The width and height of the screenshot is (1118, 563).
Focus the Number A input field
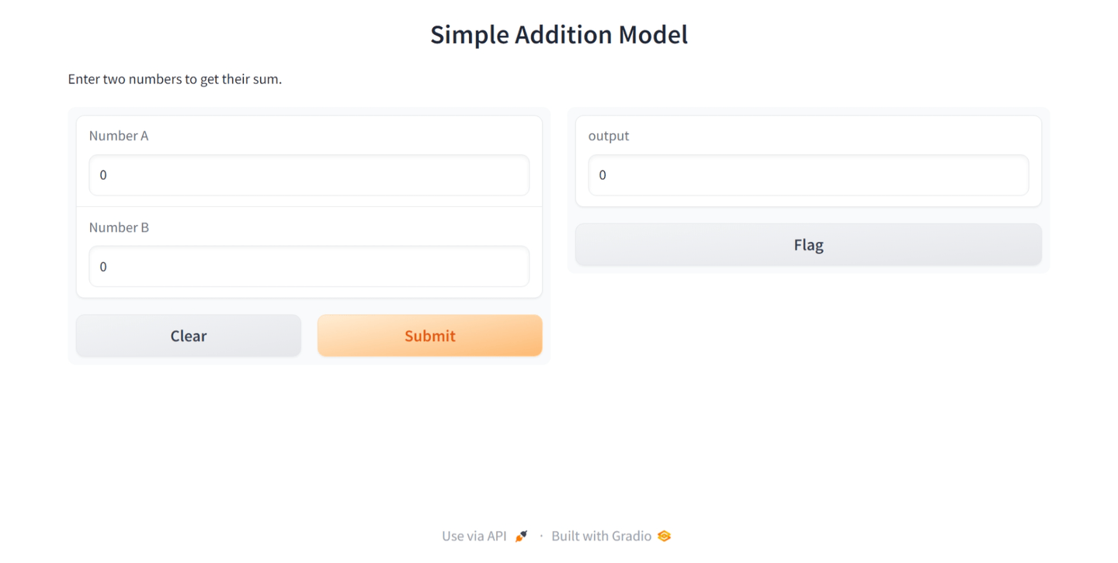coord(309,175)
